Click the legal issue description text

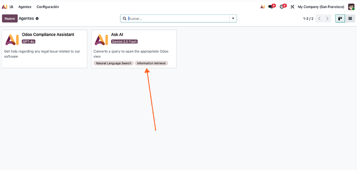42,54
